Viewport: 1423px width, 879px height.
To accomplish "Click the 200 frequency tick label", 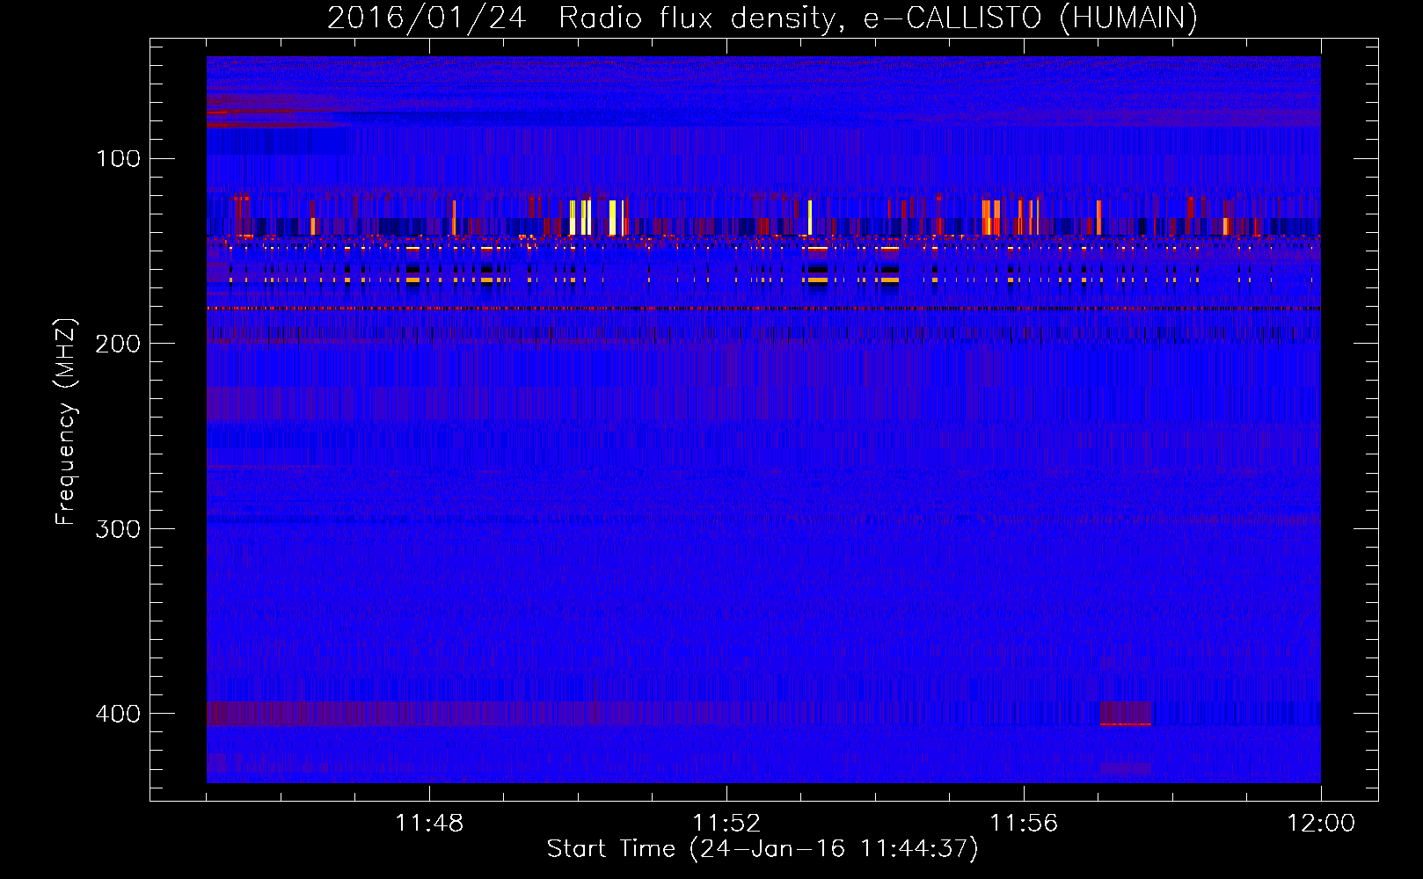I will [x=118, y=344].
